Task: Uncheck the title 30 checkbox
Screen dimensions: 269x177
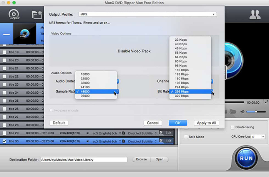Action: click(x=5, y=141)
